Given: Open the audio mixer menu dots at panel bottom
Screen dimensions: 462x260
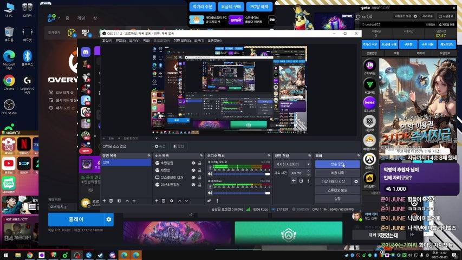Looking at the screenshot, I should tap(217, 201).
